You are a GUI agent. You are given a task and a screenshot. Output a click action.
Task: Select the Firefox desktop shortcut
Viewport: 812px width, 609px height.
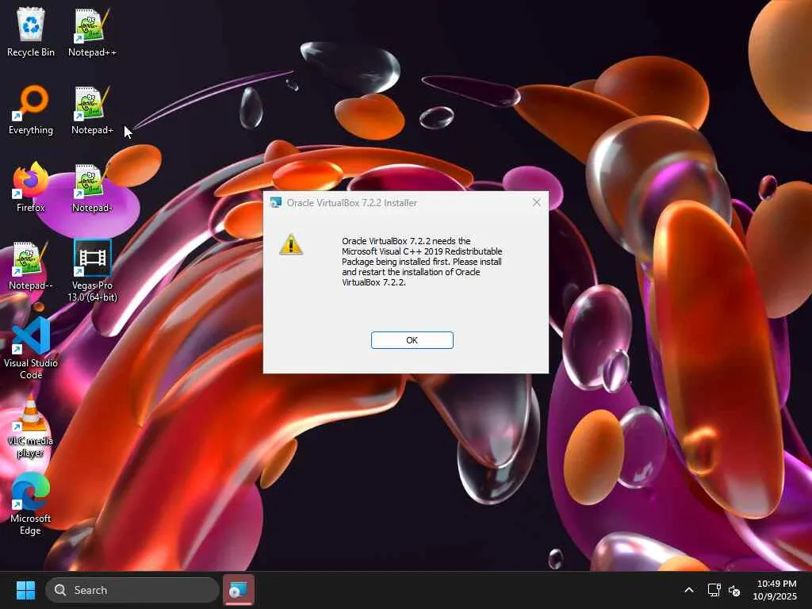[x=31, y=187]
